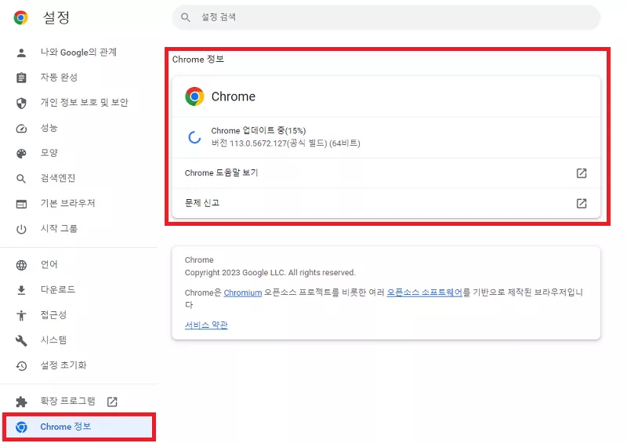Open the 문제 신고 row
This screenshot has width=627, height=443.
pos(386,203)
